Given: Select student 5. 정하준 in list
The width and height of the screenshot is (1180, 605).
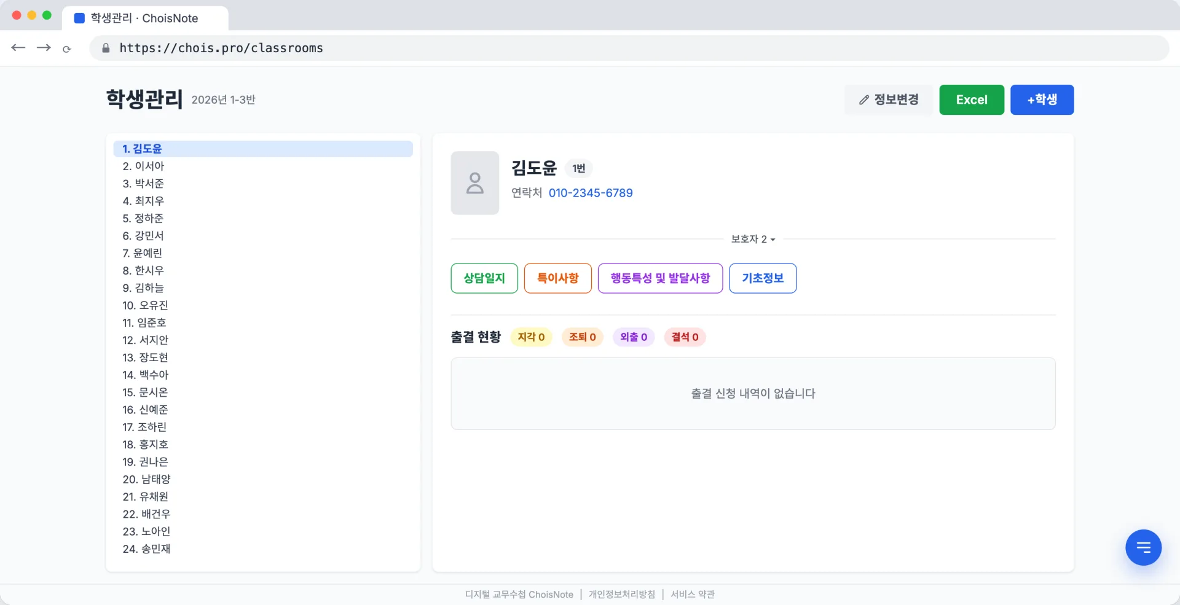Looking at the screenshot, I should click(x=263, y=218).
